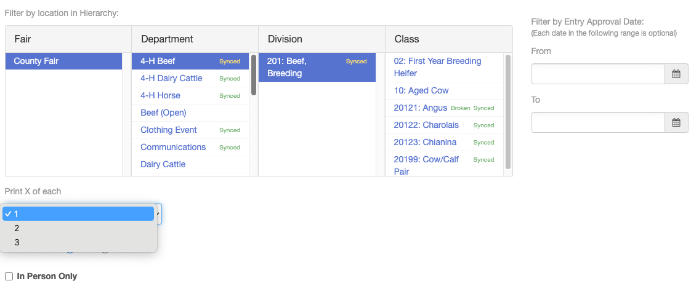Open the From date calendar picker
This screenshot has height=289, width=691.
click(676, 74)
